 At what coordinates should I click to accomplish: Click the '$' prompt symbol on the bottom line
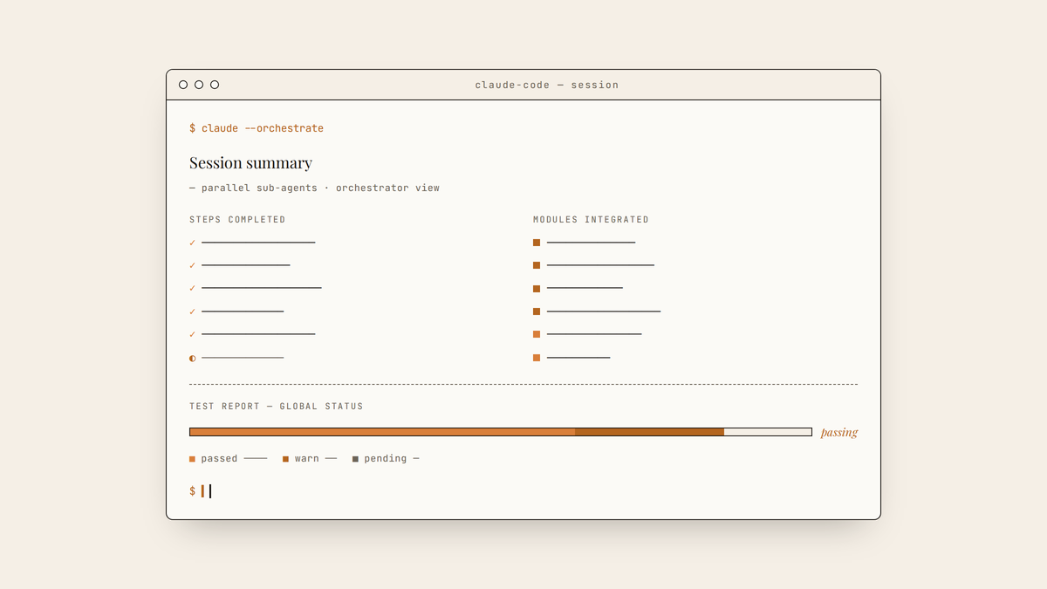(x=193, y=491)
